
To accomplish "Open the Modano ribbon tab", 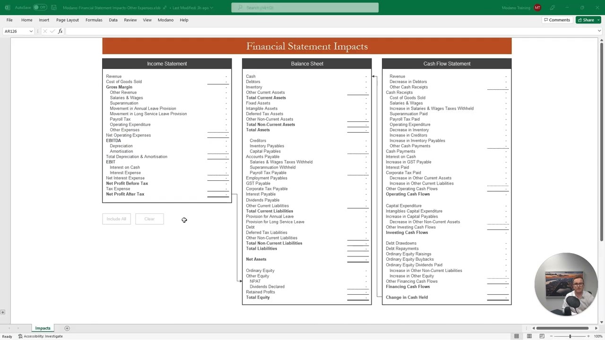I will coord(166,20).
